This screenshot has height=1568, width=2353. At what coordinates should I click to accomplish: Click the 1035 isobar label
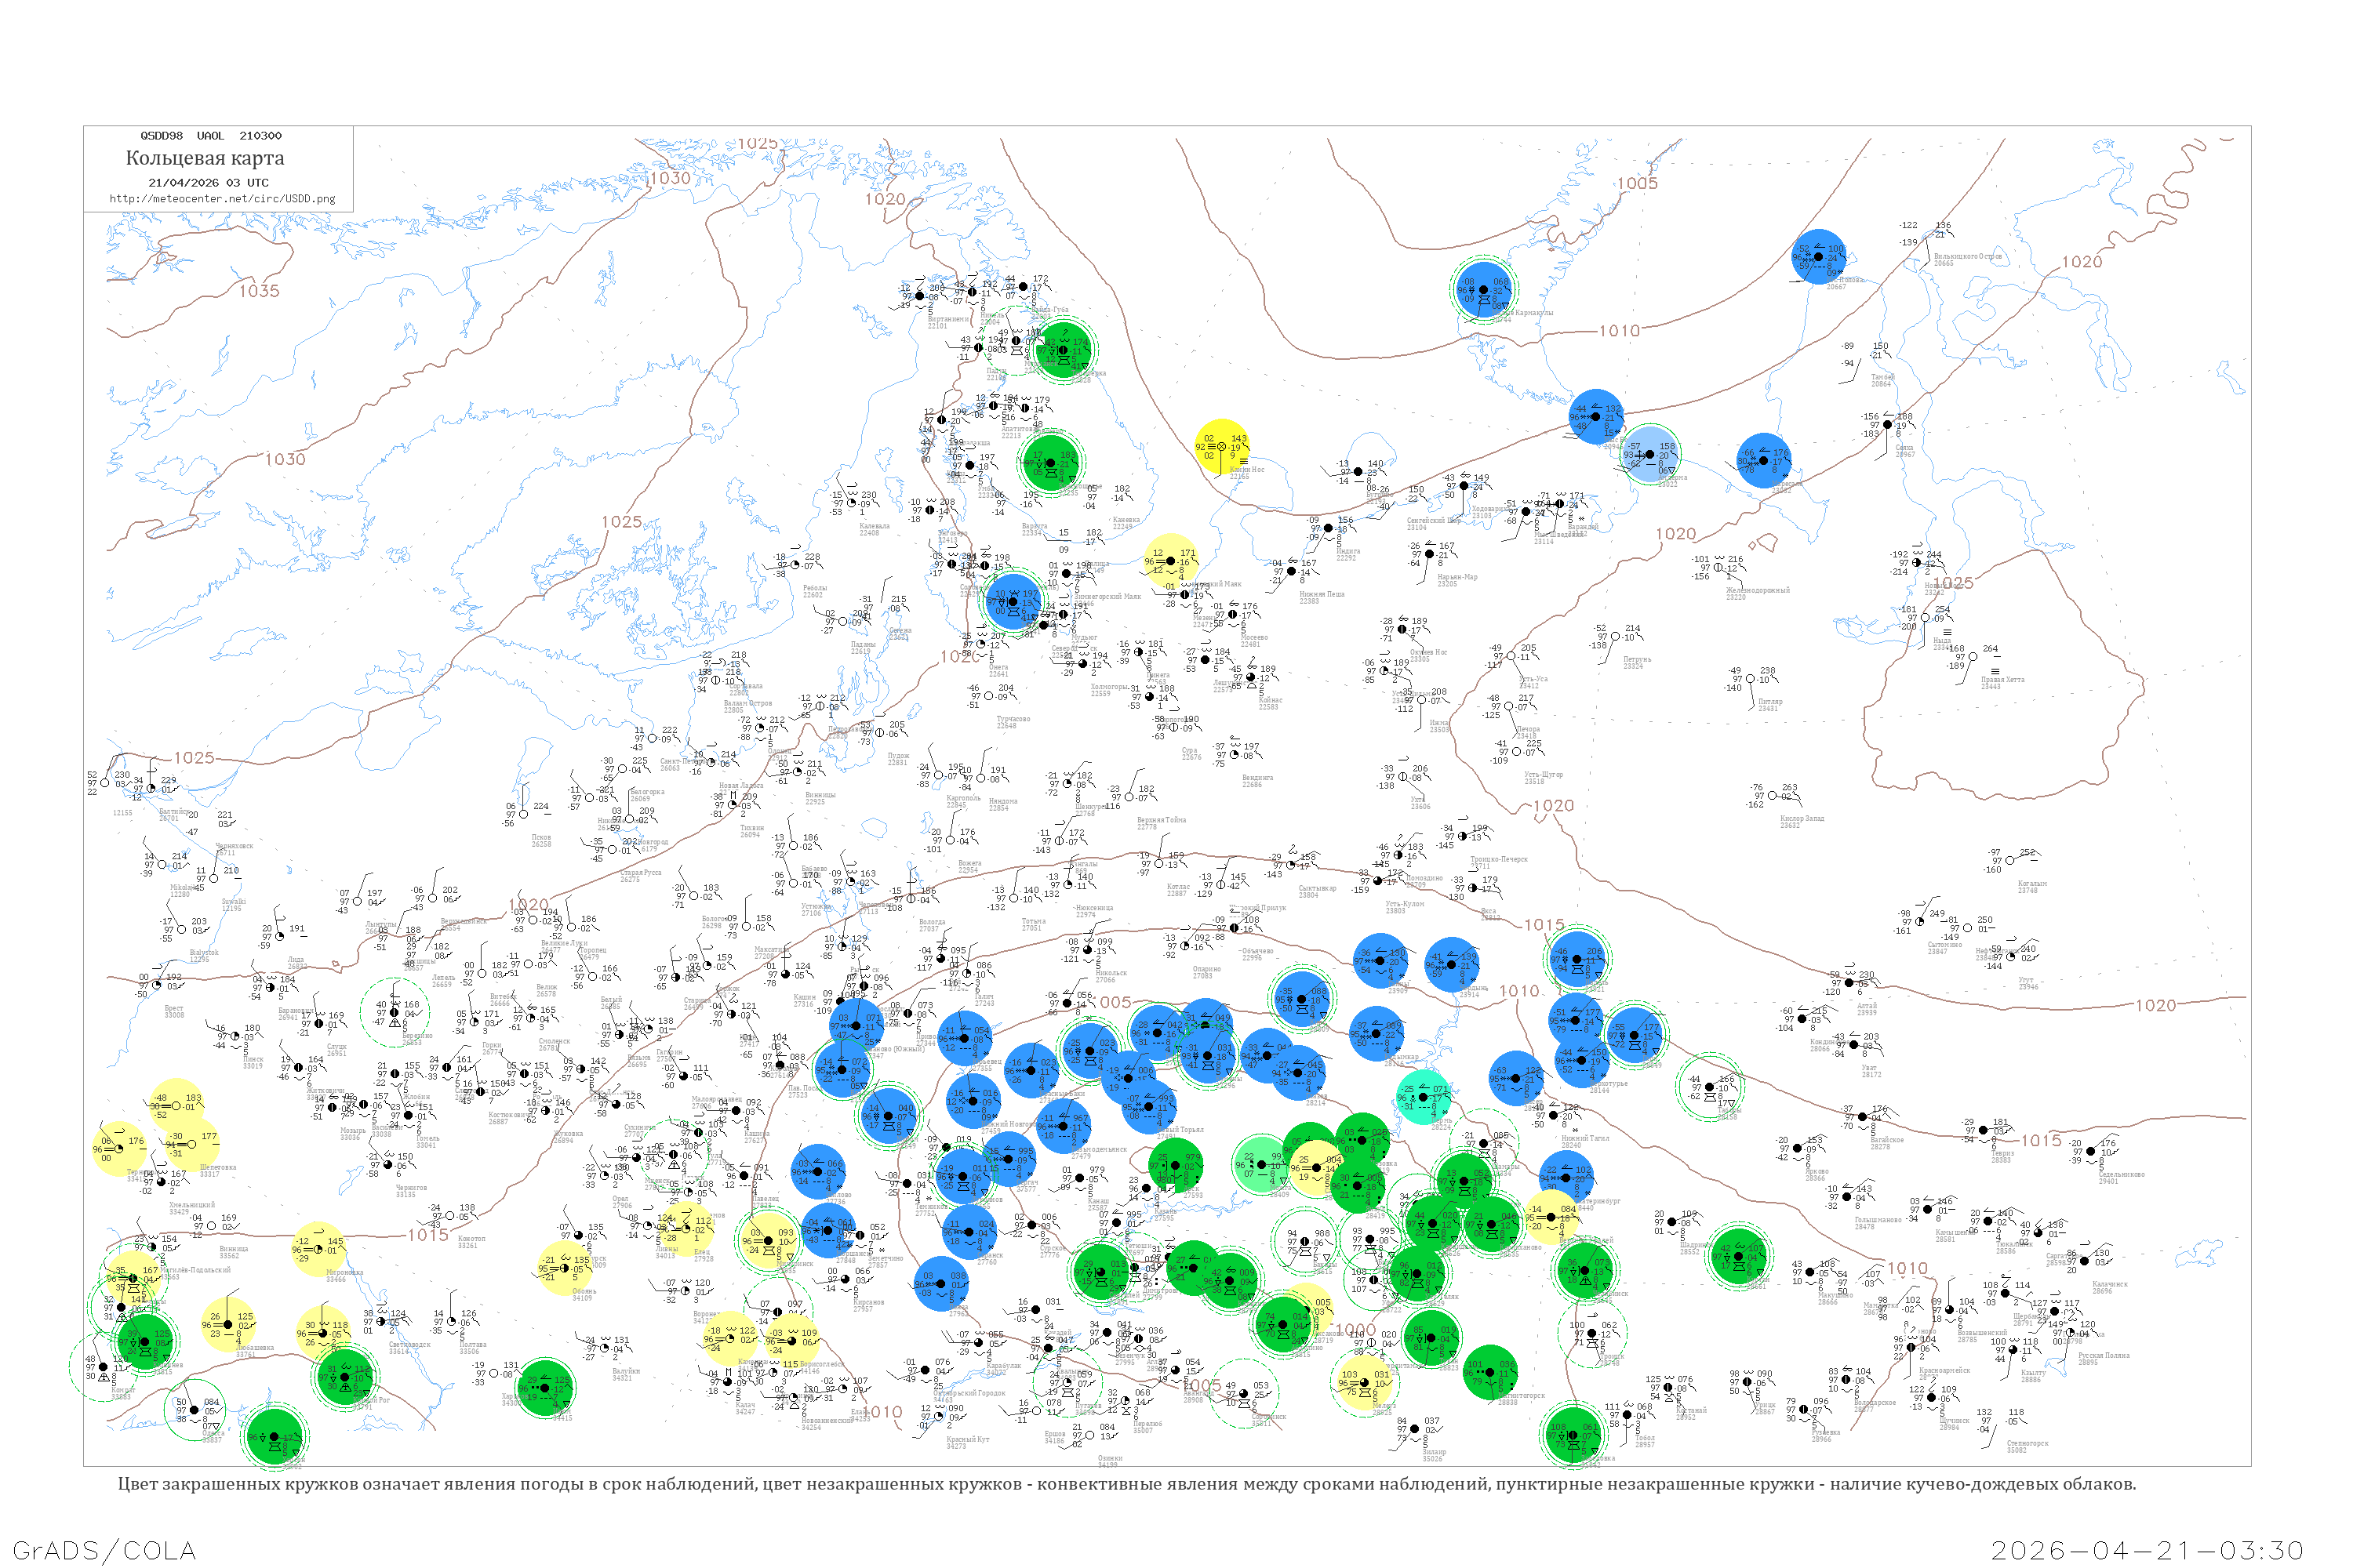point(259,291)
